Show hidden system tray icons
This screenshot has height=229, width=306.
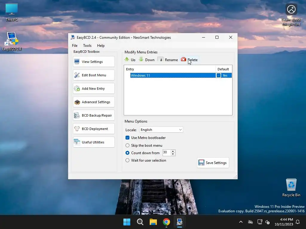pyautogui.click(x=241, y=222)
